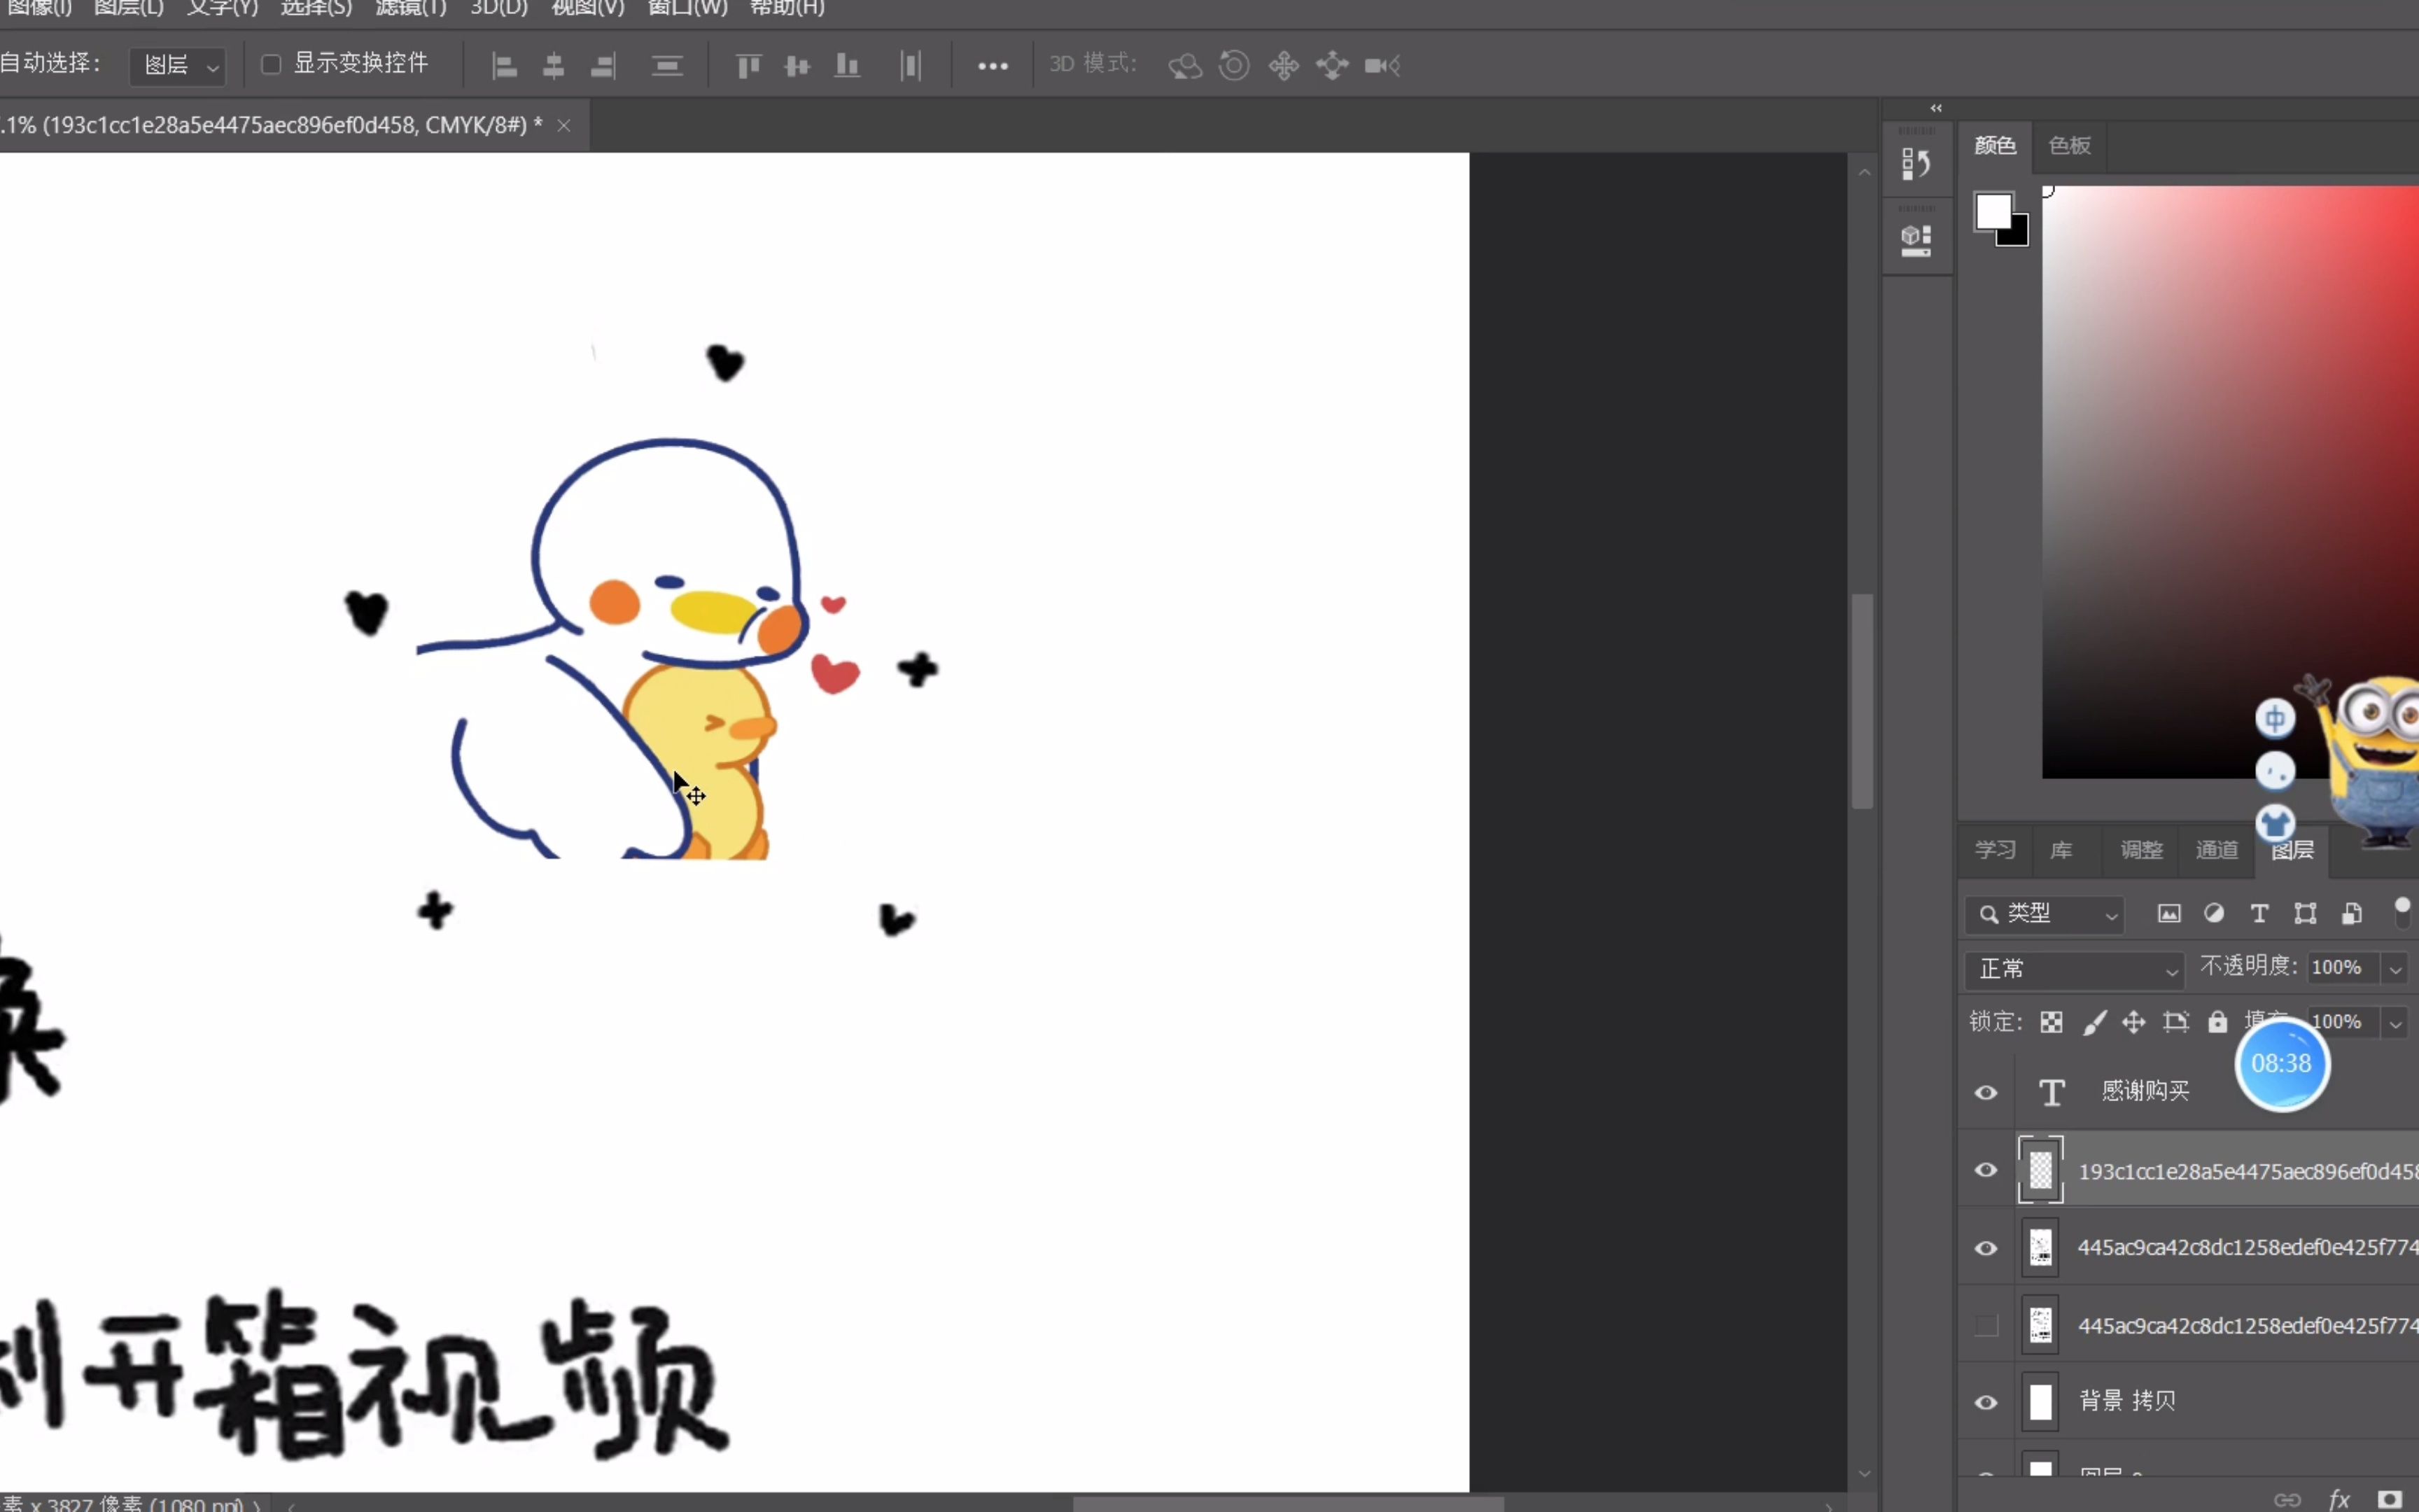Viewport: 2419px width, 1512px height.
Task: Pick a color in the red color field
Action: [2230, 482]
